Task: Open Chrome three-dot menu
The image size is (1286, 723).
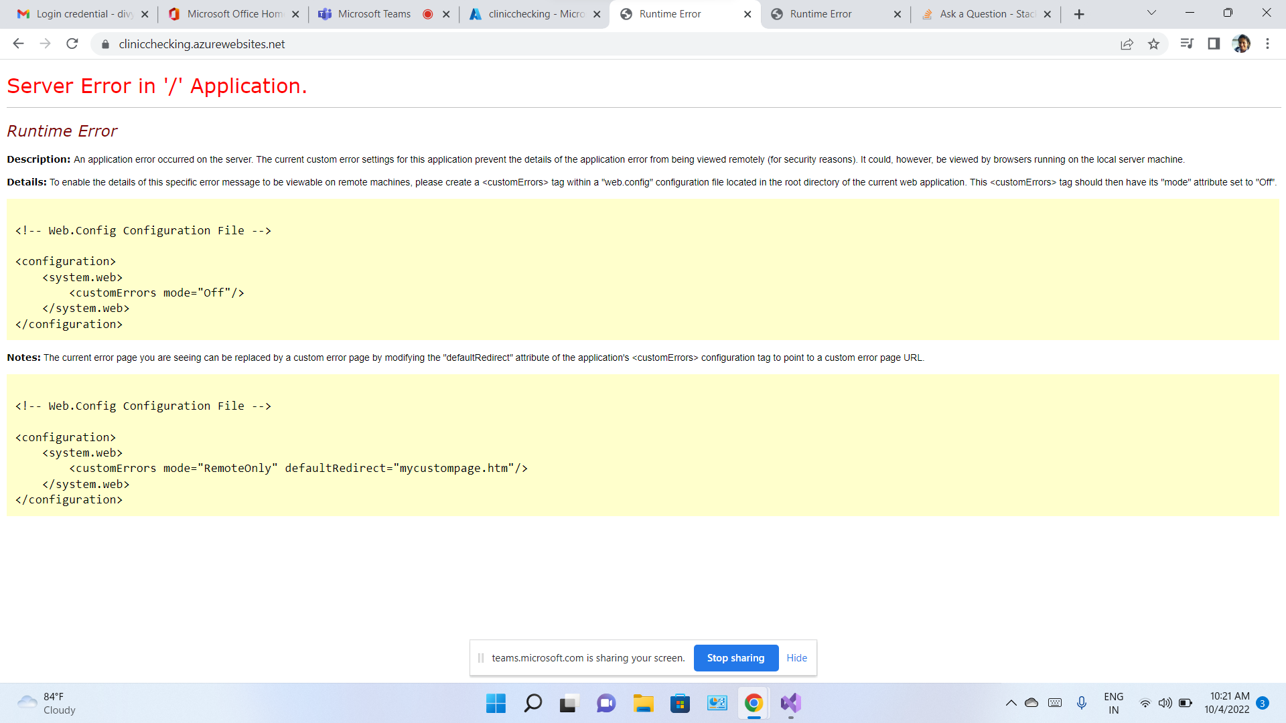Action: pos(1267,44)
